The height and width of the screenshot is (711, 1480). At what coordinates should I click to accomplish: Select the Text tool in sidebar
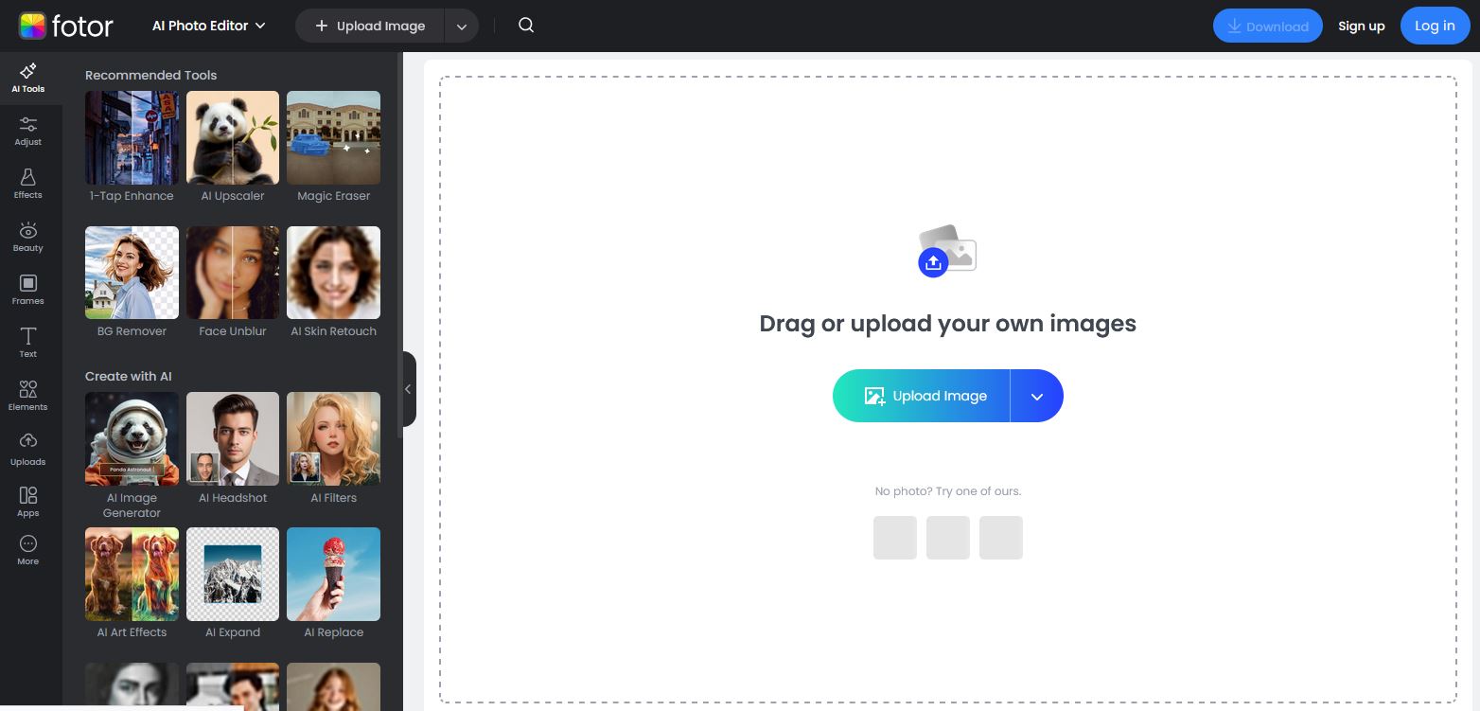click(x=27, y=343)
